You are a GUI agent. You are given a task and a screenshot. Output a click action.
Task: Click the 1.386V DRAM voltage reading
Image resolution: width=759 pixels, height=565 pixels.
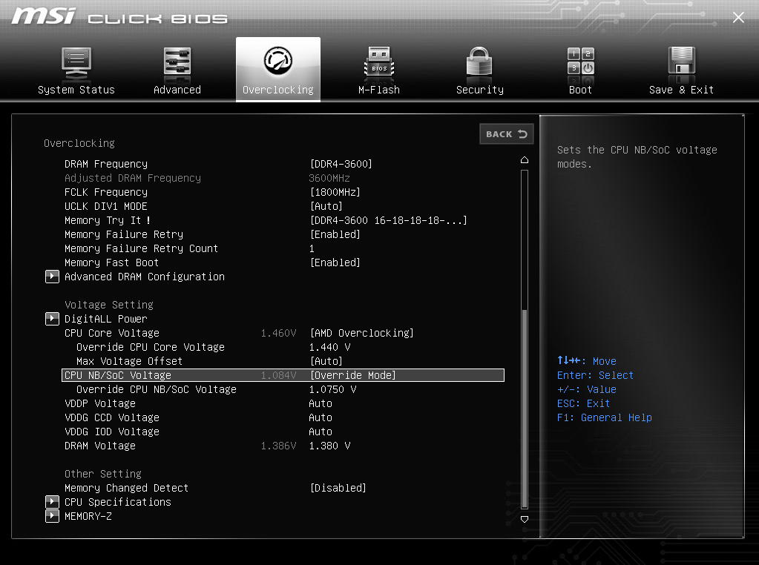point(278,446)
